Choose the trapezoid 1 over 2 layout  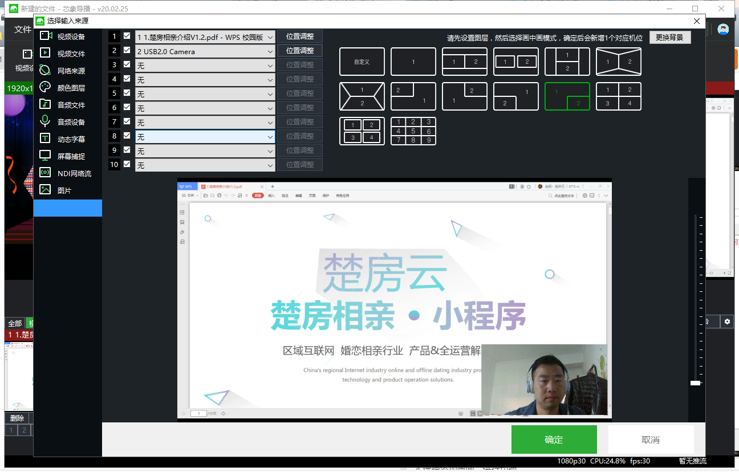[x=362, y=96]
